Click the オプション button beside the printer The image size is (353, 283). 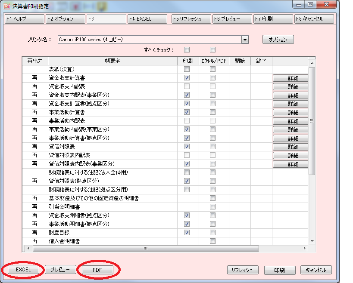tap(278, 40)
